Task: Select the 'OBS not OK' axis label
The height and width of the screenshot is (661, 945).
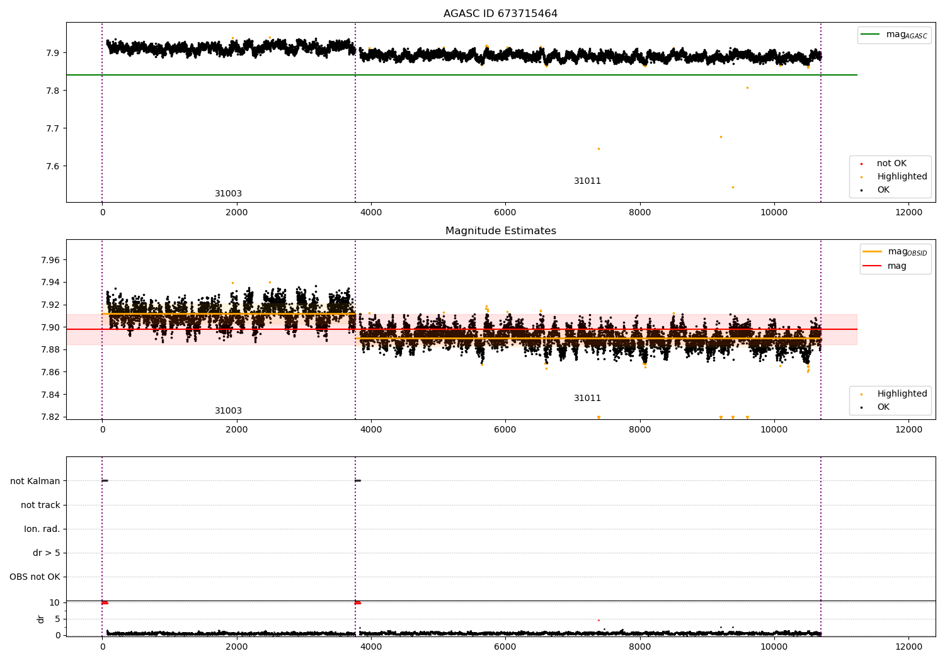Action: point(35,577)
